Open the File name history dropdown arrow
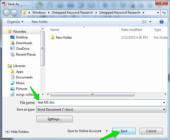The width and height of the screenshot is (170, 140). click(164, 103)
